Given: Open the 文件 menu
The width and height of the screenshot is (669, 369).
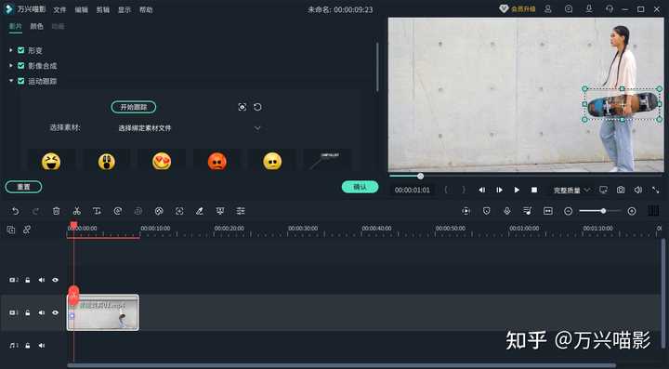Looking at the screenshot, I should [59, 9].
